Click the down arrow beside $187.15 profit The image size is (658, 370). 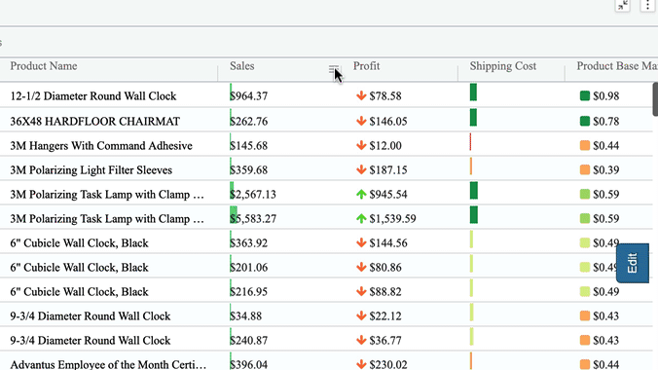pos(361,169)
